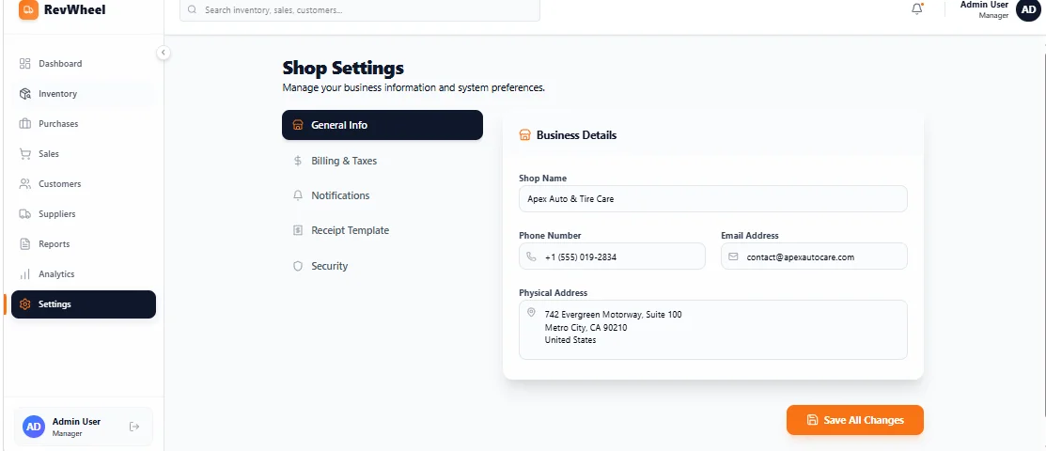Click the General Info store icon

(x=298, y=125)
